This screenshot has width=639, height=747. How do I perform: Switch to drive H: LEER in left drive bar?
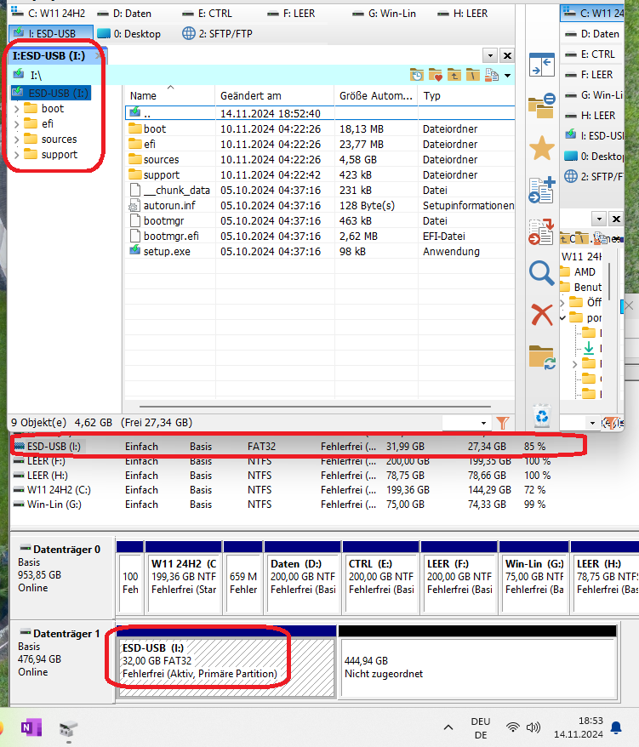click(463, 14)
